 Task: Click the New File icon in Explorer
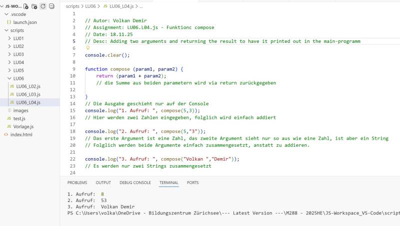pos(25,6)
